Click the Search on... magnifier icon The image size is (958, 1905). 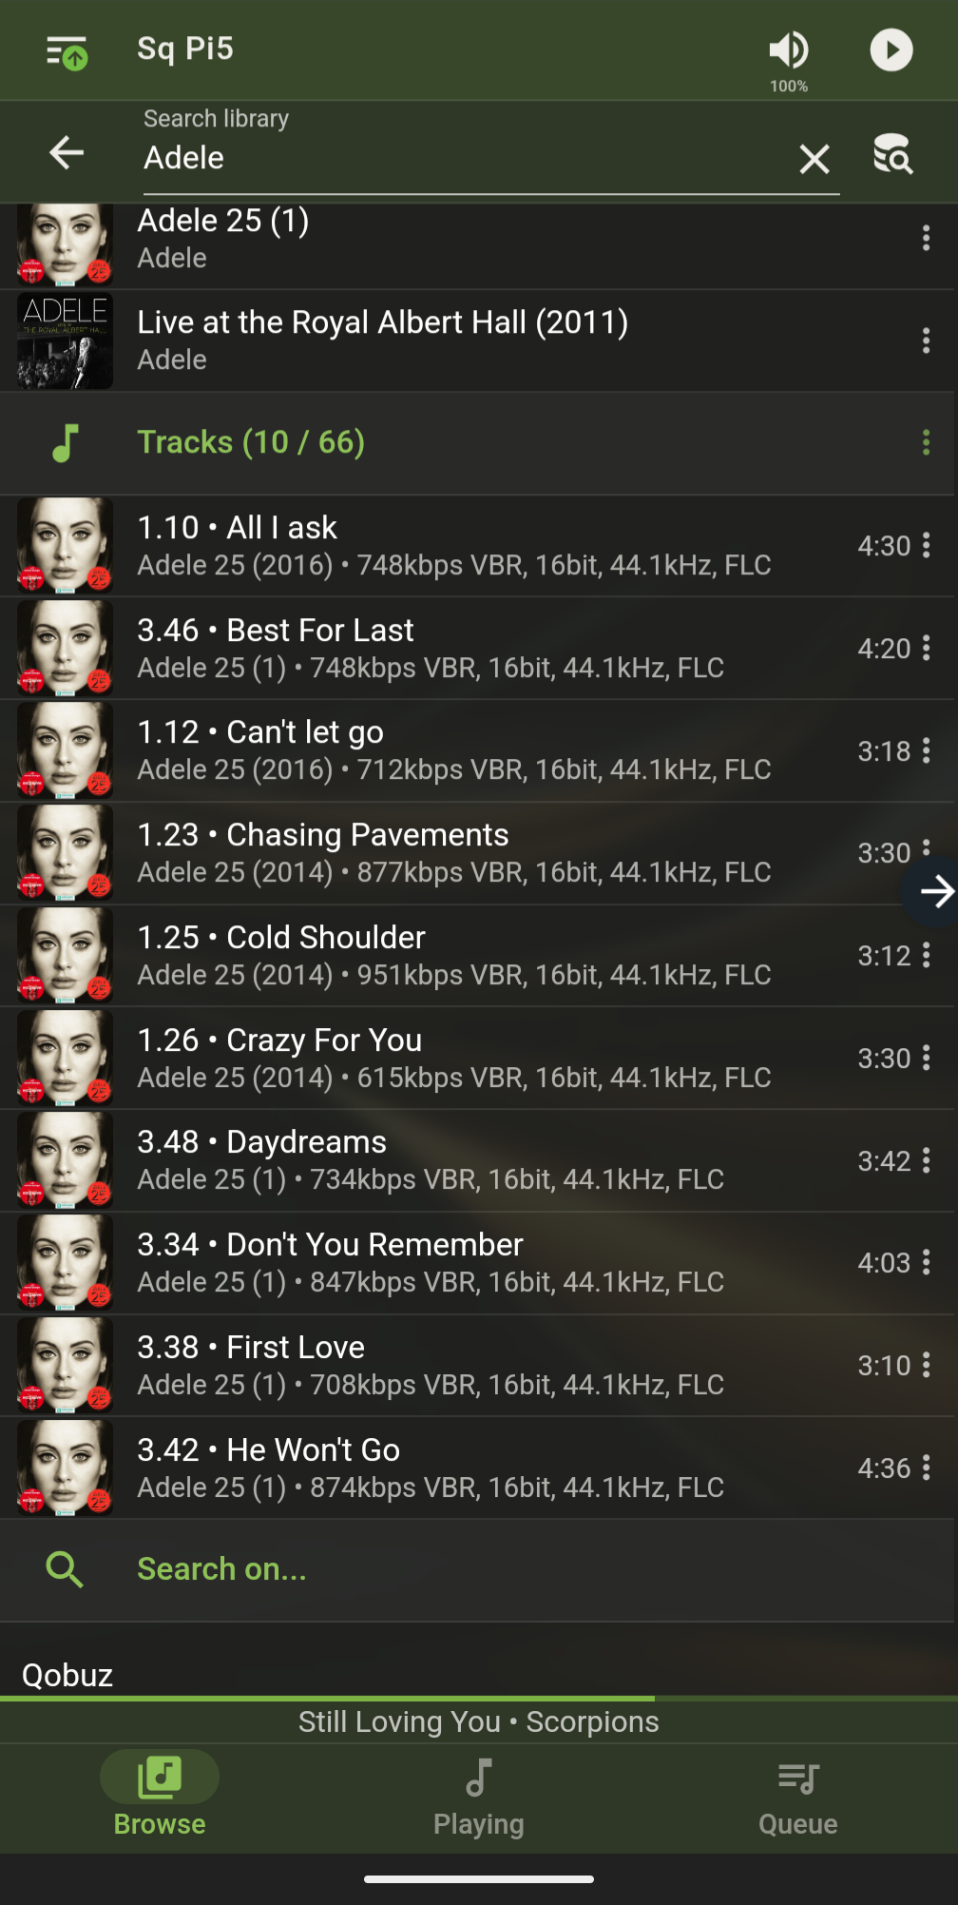pyautogui.click(x=65, y=1569)
